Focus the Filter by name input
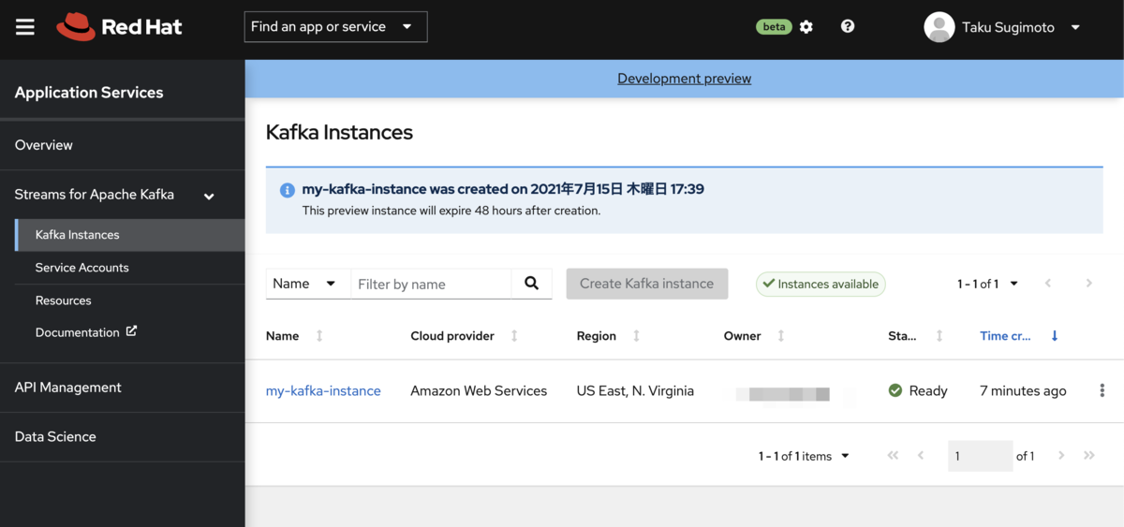 pyautogui.click(x=431, y=284)
